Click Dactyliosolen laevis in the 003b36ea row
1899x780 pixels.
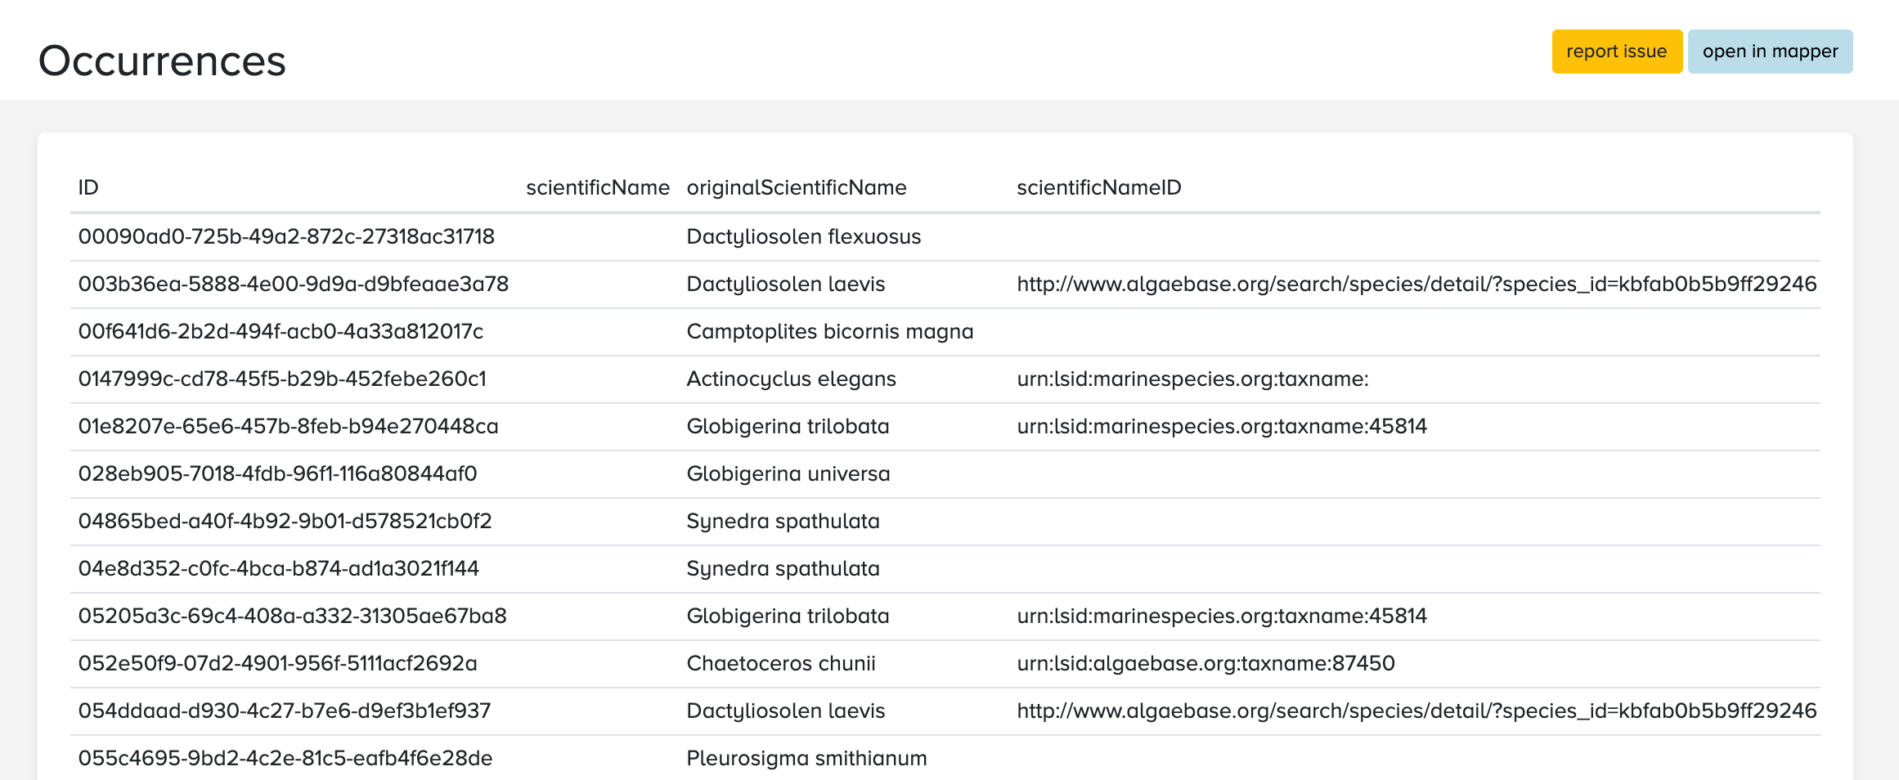(x=786, y=284)
